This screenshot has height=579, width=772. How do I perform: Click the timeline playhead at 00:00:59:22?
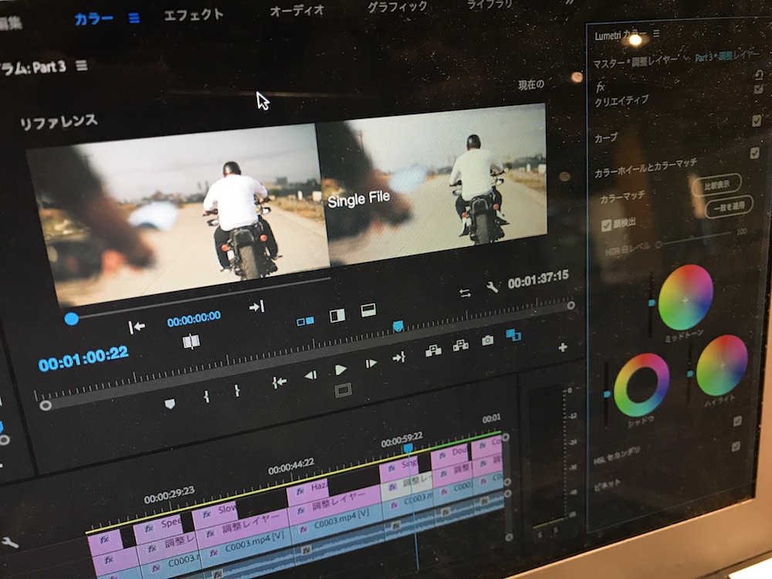408,449
